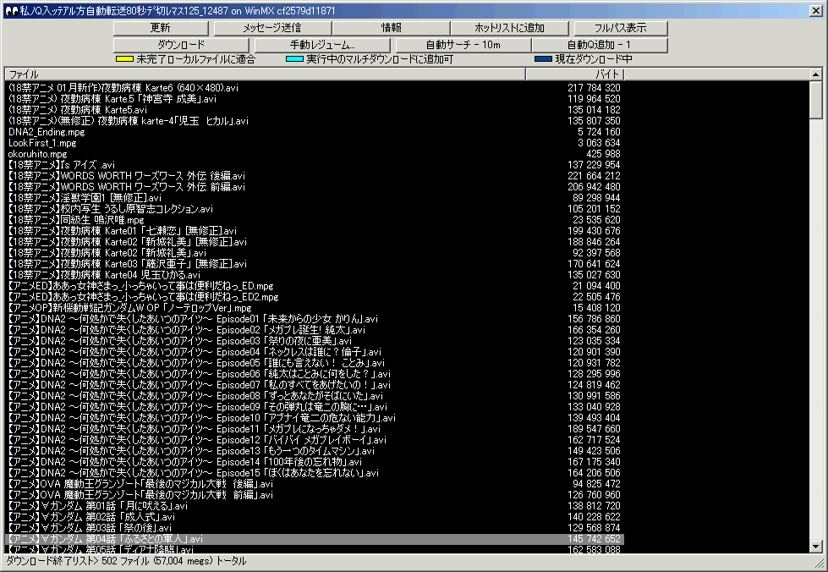Sort by the ファイル column header
828x572 pixels.
point(265,74)
